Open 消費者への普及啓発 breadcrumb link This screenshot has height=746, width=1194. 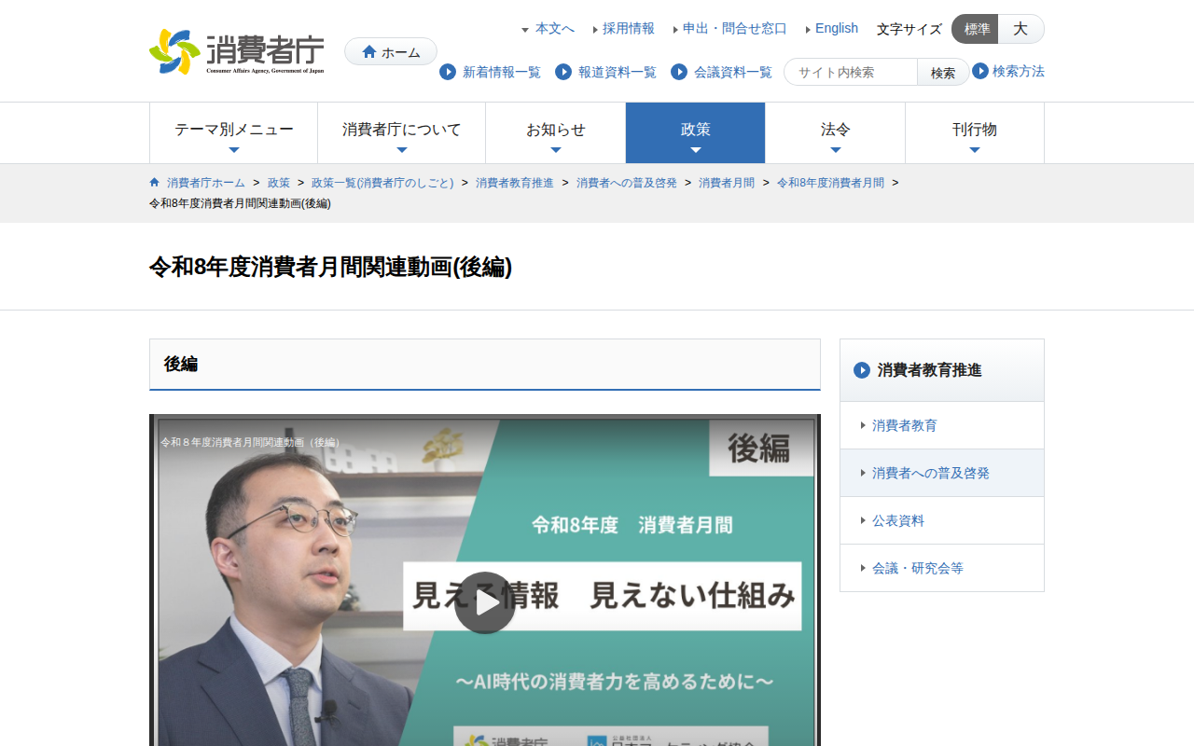[627, 183]
